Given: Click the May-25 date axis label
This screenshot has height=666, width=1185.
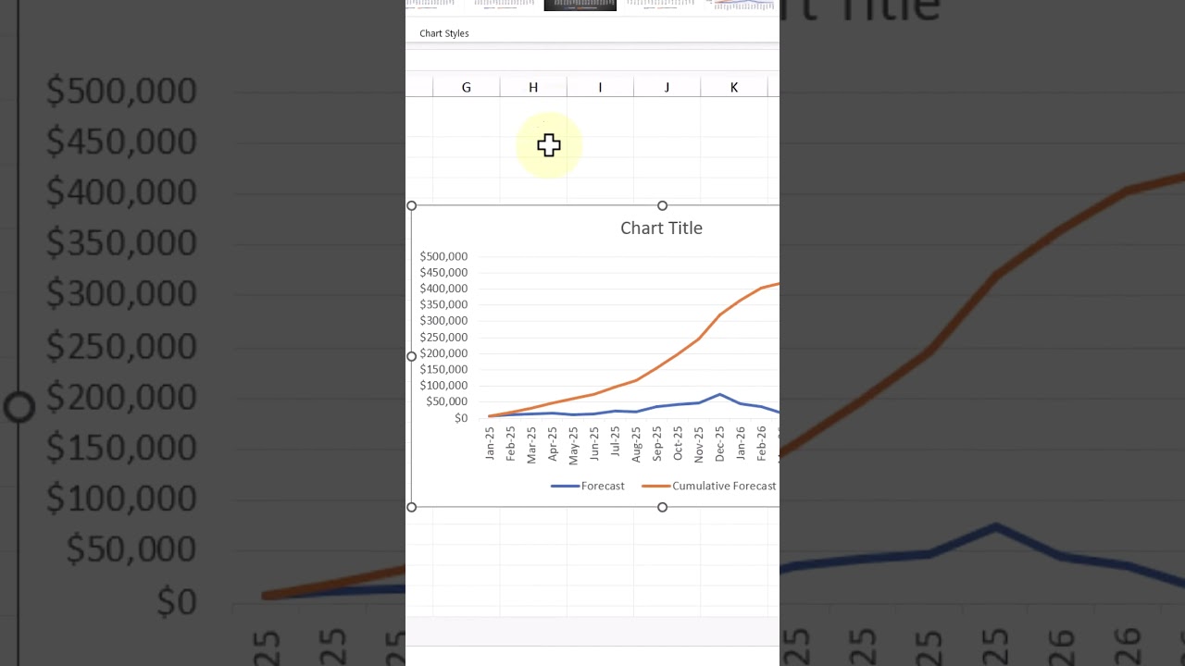Looking at the screenshot, I should pos(573,445).
